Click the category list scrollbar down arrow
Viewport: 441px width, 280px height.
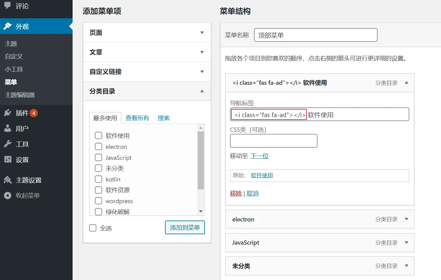tap(201, 211)
